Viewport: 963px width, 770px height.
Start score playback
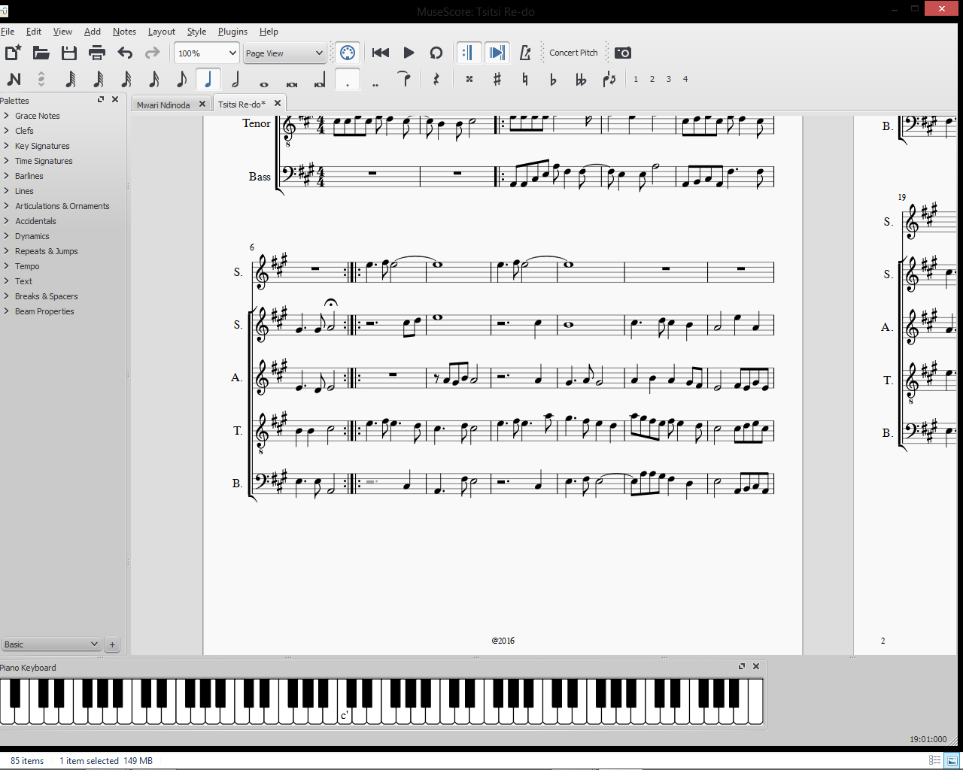409,53
